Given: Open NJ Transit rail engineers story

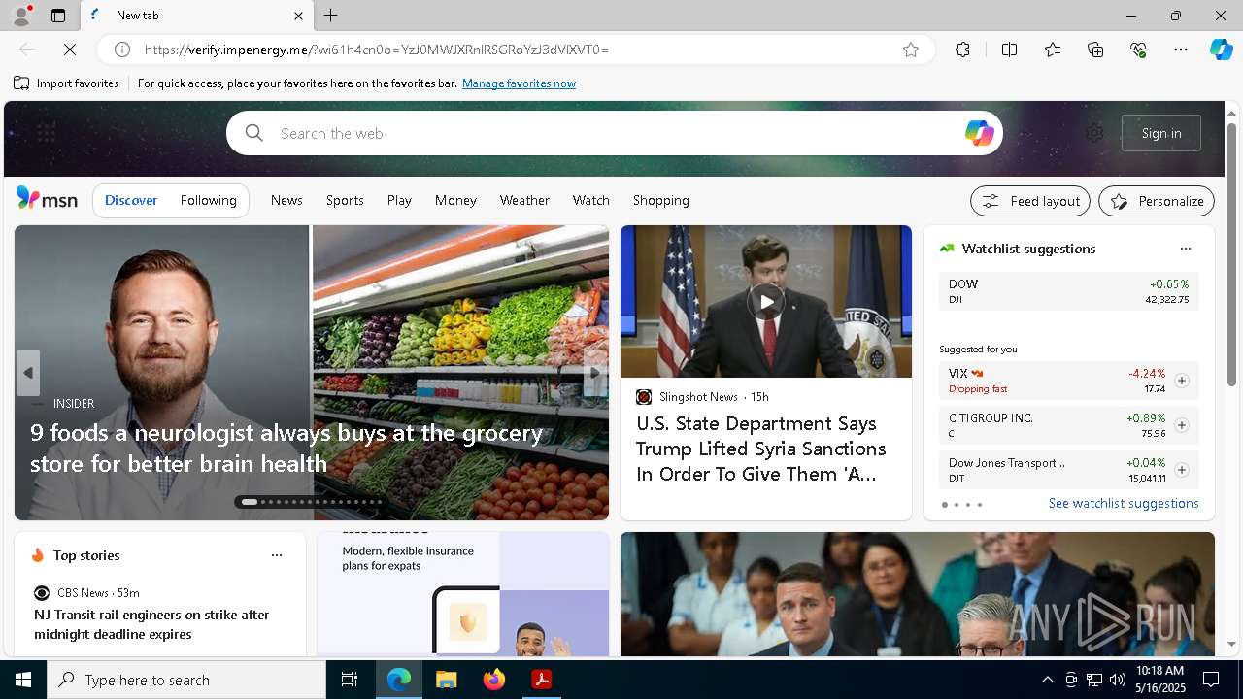Looking at the screenshot, I should (x=151, y=624).
